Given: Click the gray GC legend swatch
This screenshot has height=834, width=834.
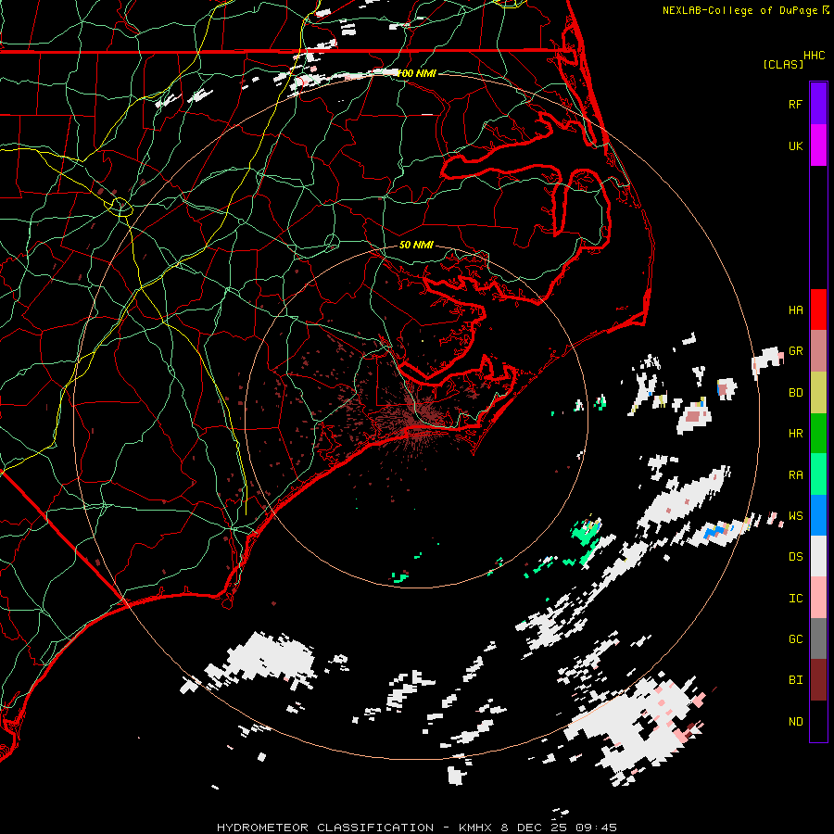Looking at the screenshot, I should coord(818,638).
